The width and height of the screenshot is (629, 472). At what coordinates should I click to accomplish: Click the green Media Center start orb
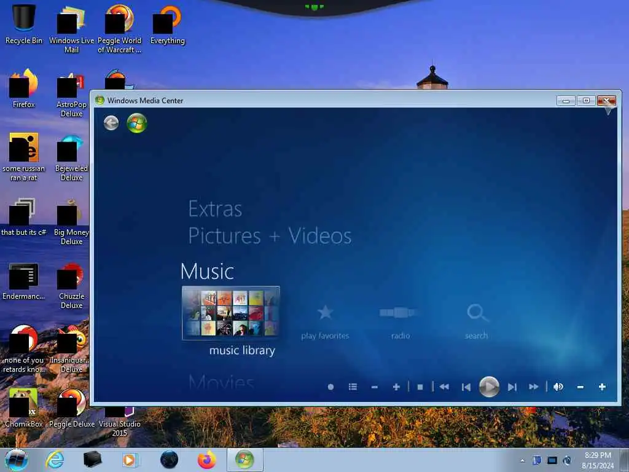point(137,123)
